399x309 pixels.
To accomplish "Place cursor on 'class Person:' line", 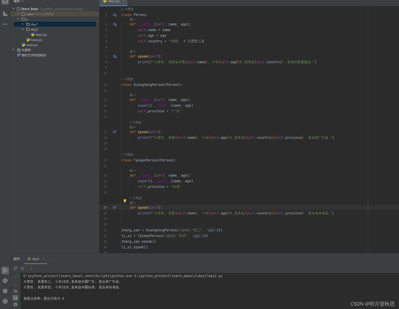I will click(x=134, y=15).
